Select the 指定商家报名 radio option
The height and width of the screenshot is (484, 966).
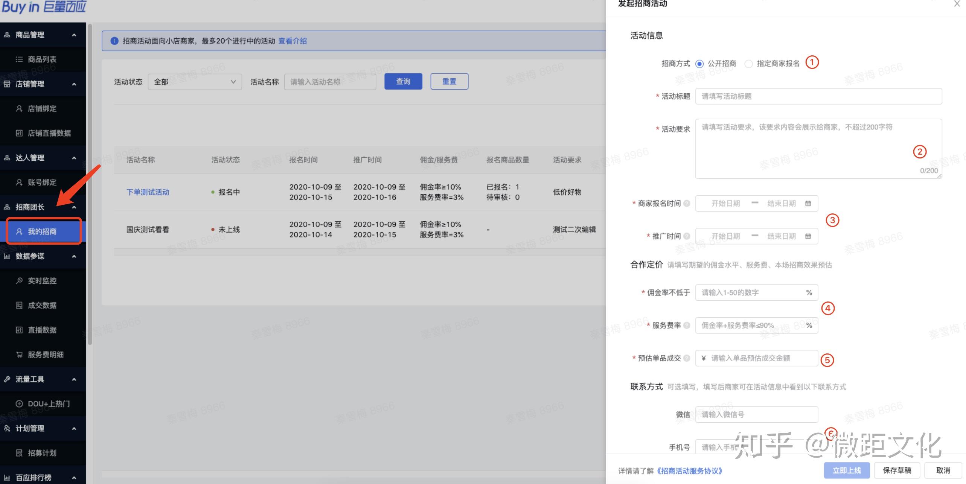[x=749, y=64]
